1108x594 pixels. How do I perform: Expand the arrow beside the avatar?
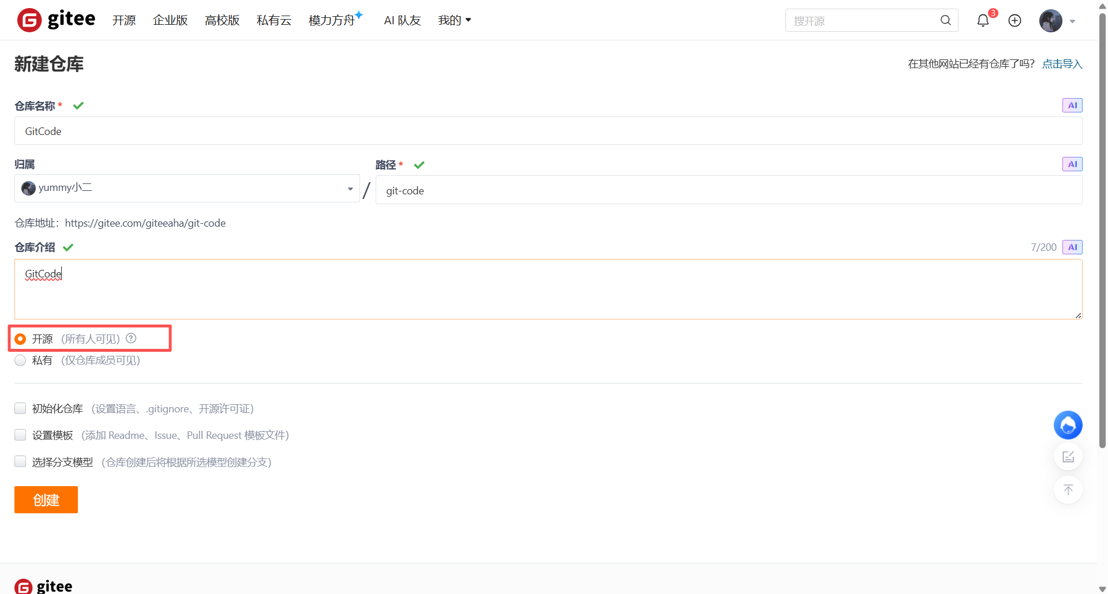[1072, 21]
